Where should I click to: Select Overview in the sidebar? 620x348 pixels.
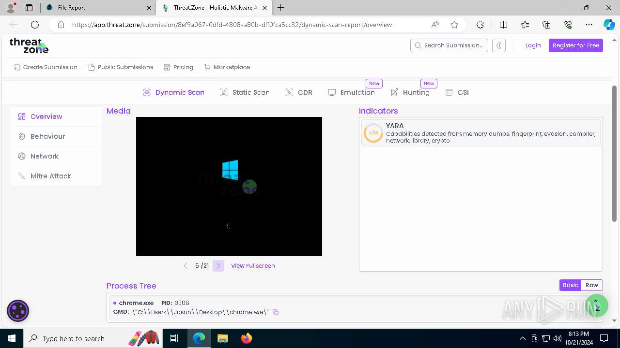[x=56, y=116]
